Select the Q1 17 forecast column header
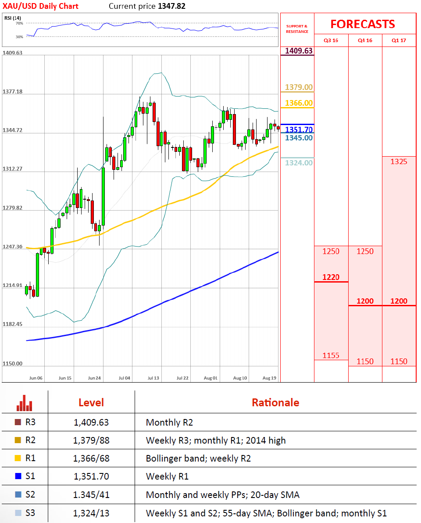421x523 pixels. tap(399, 40)
